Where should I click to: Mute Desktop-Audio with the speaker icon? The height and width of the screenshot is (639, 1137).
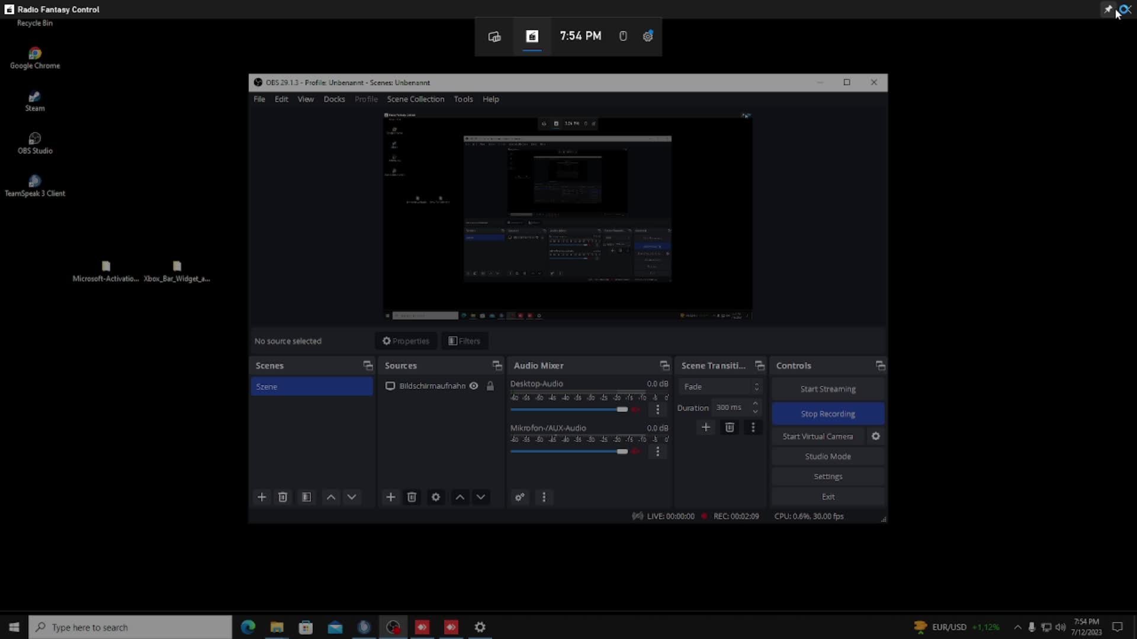click(x=637, y=409)
